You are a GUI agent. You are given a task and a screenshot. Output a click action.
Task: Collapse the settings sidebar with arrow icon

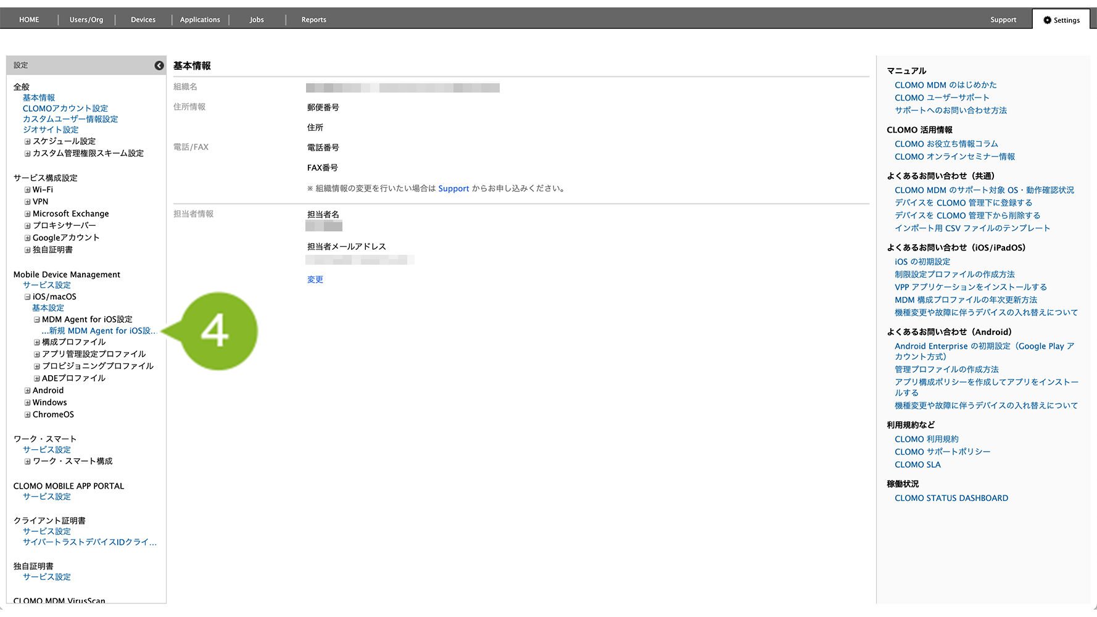159,65
